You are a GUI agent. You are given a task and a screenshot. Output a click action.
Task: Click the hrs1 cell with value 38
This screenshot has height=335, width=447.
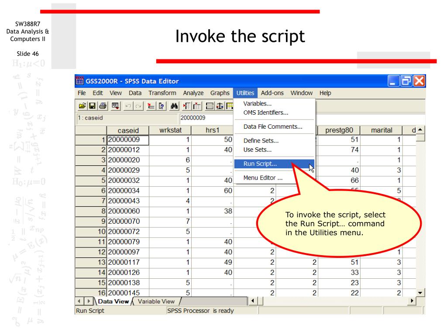[x=213, y=211]
